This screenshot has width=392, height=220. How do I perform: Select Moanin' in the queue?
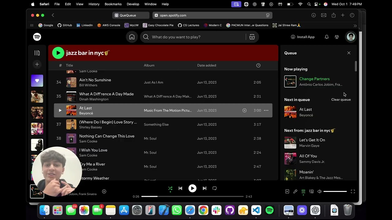pyautogui.click(x=307, y=172)
